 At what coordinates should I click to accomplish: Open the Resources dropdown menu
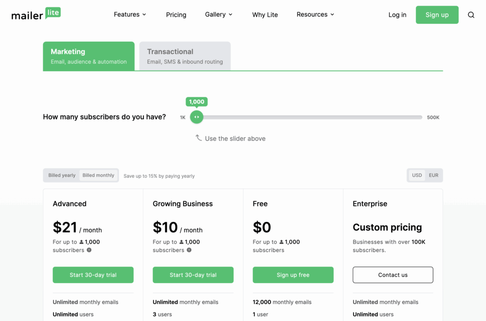[315, 15]
